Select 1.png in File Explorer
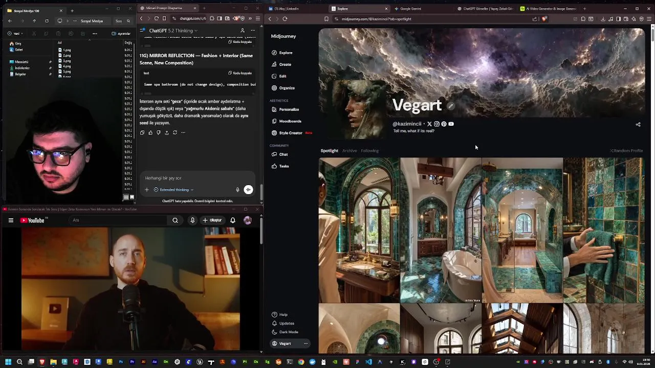The image size is (655, 368). coord(64,50)
